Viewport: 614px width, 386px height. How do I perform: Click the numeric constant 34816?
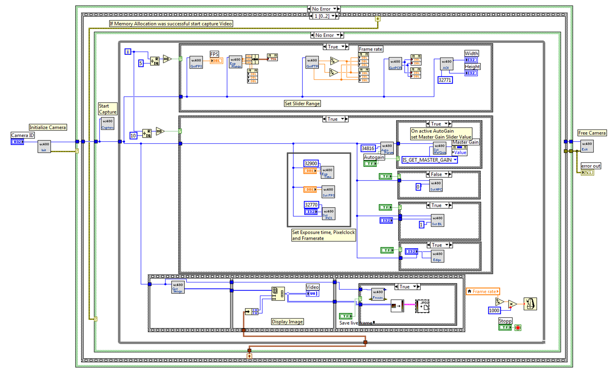(368, 148)
